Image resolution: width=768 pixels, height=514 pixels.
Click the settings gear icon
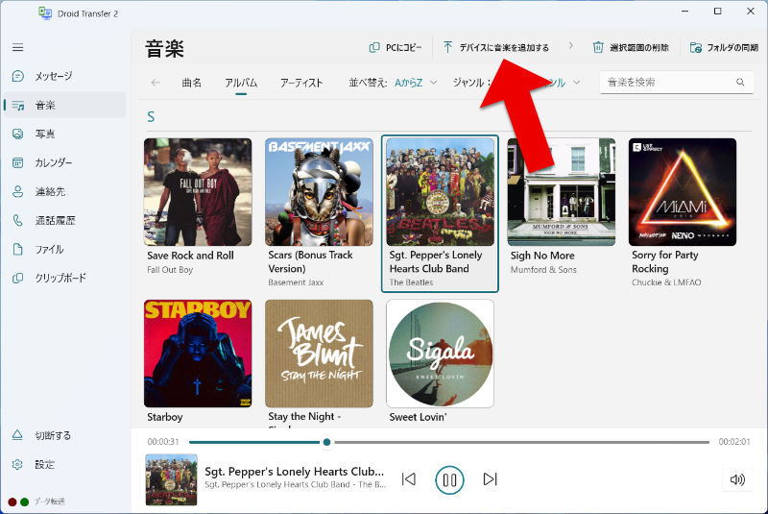pyautogui.click(x=17, y=464)
